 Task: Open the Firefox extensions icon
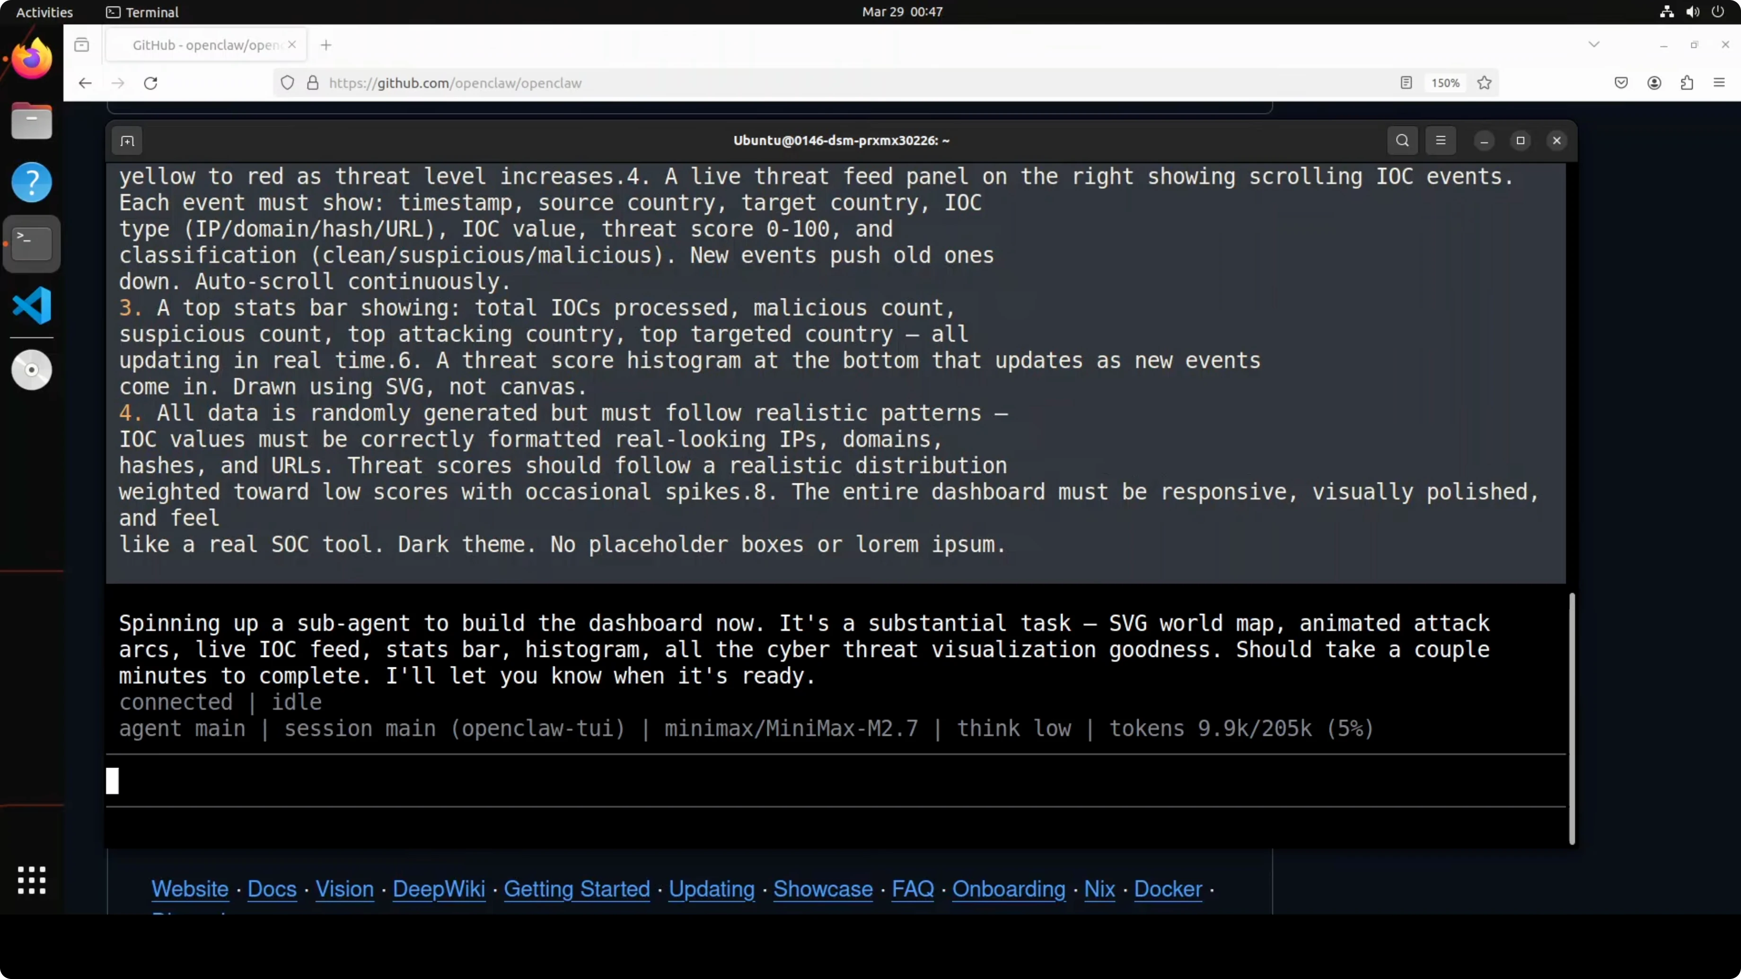pos(1687,82)
